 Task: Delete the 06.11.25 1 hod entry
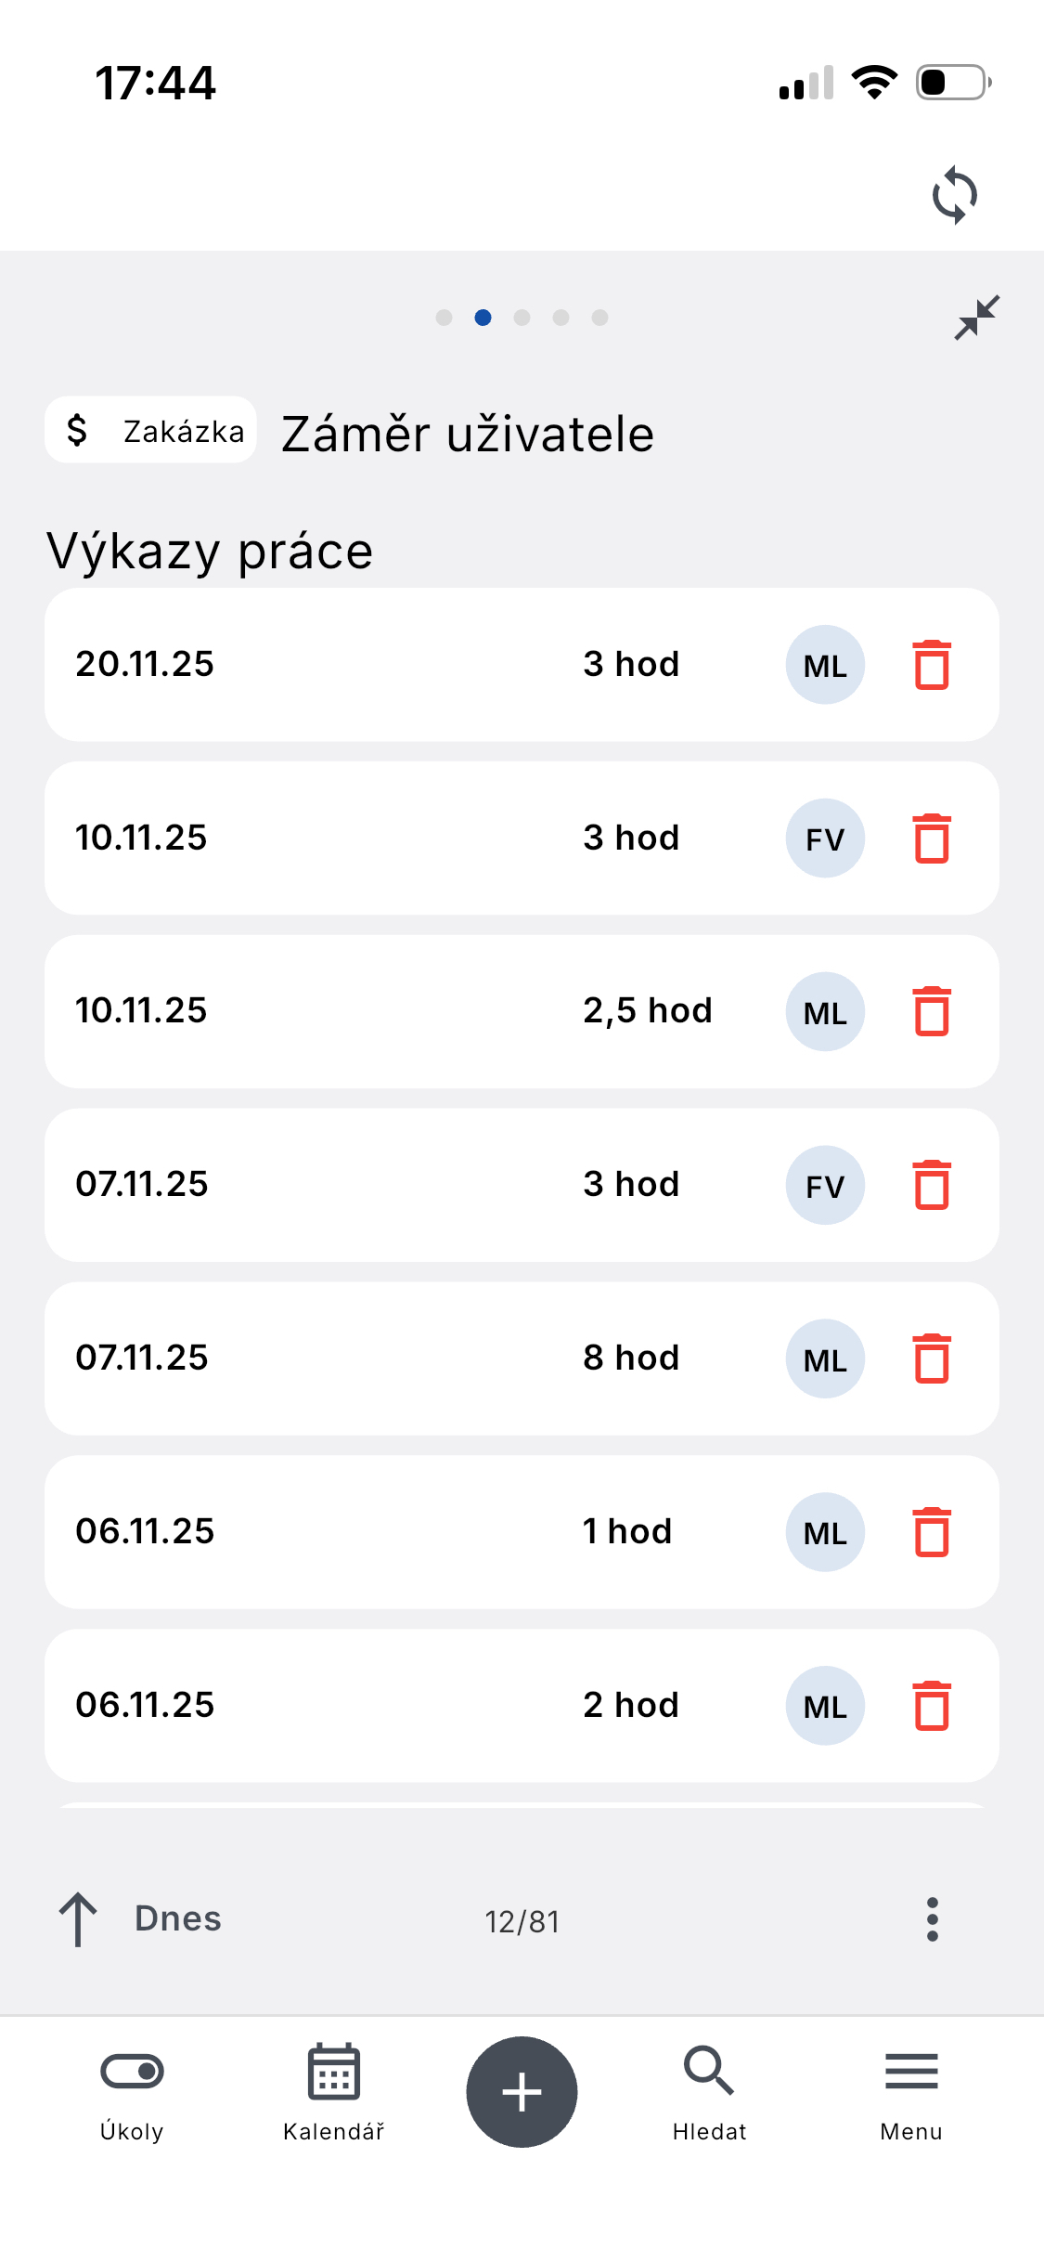point(932,1532)
